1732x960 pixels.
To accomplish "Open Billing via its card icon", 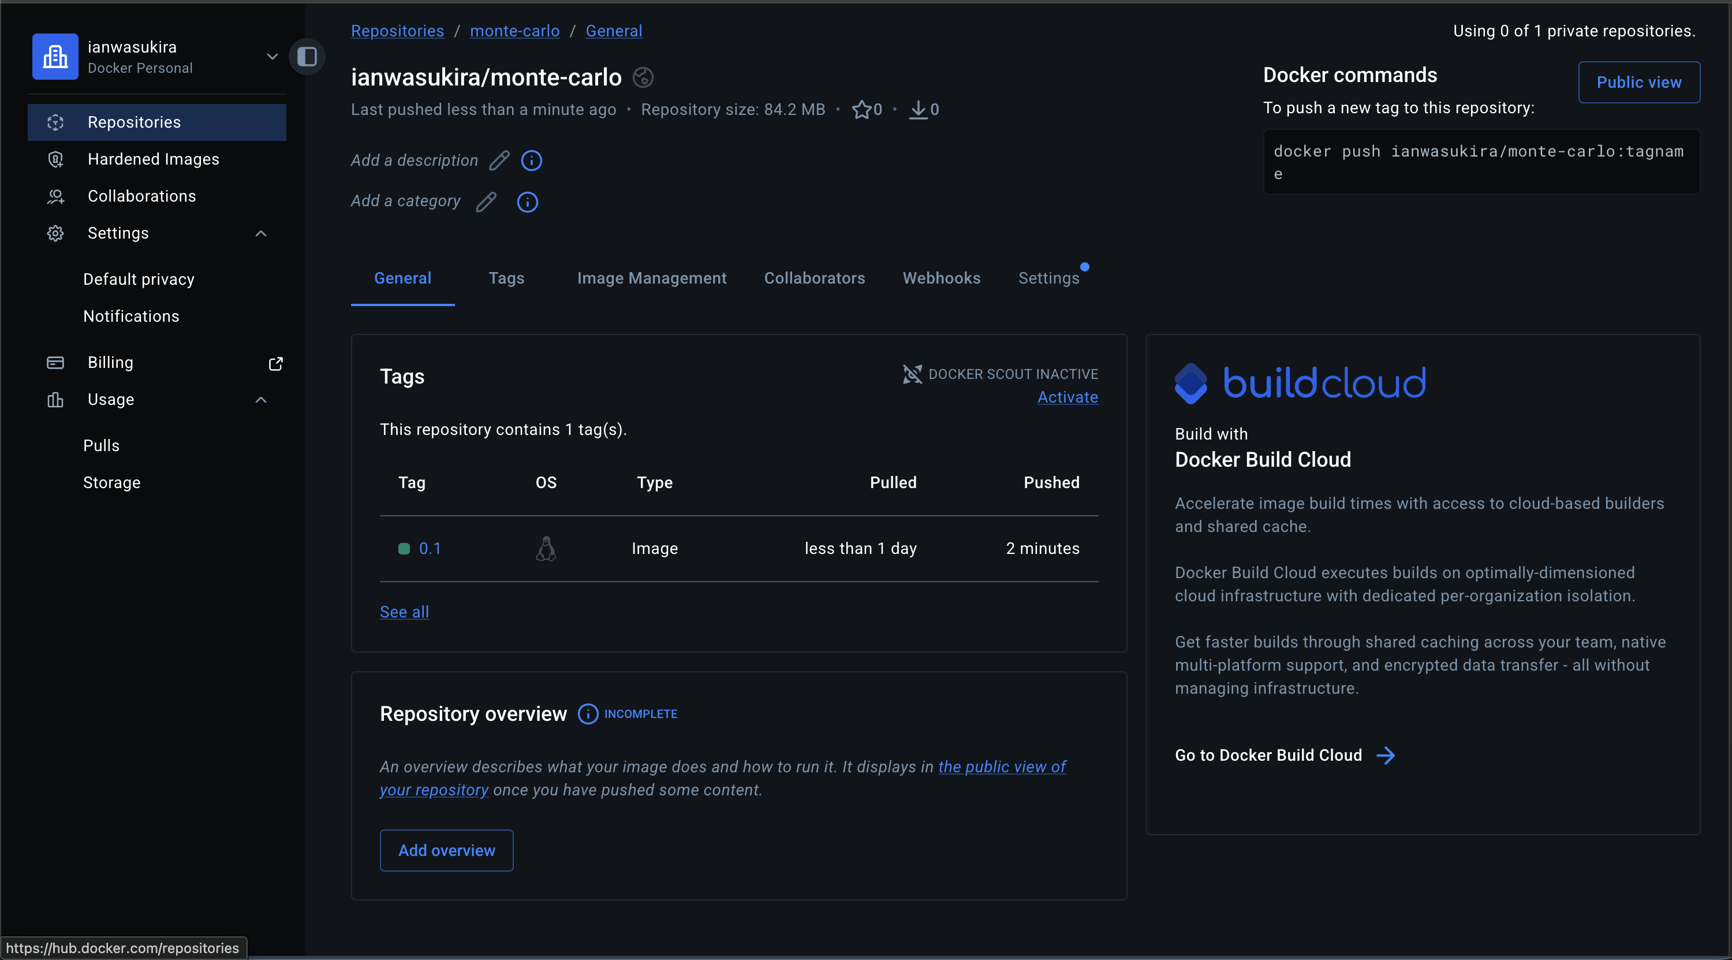I will (x=55, y=362).
